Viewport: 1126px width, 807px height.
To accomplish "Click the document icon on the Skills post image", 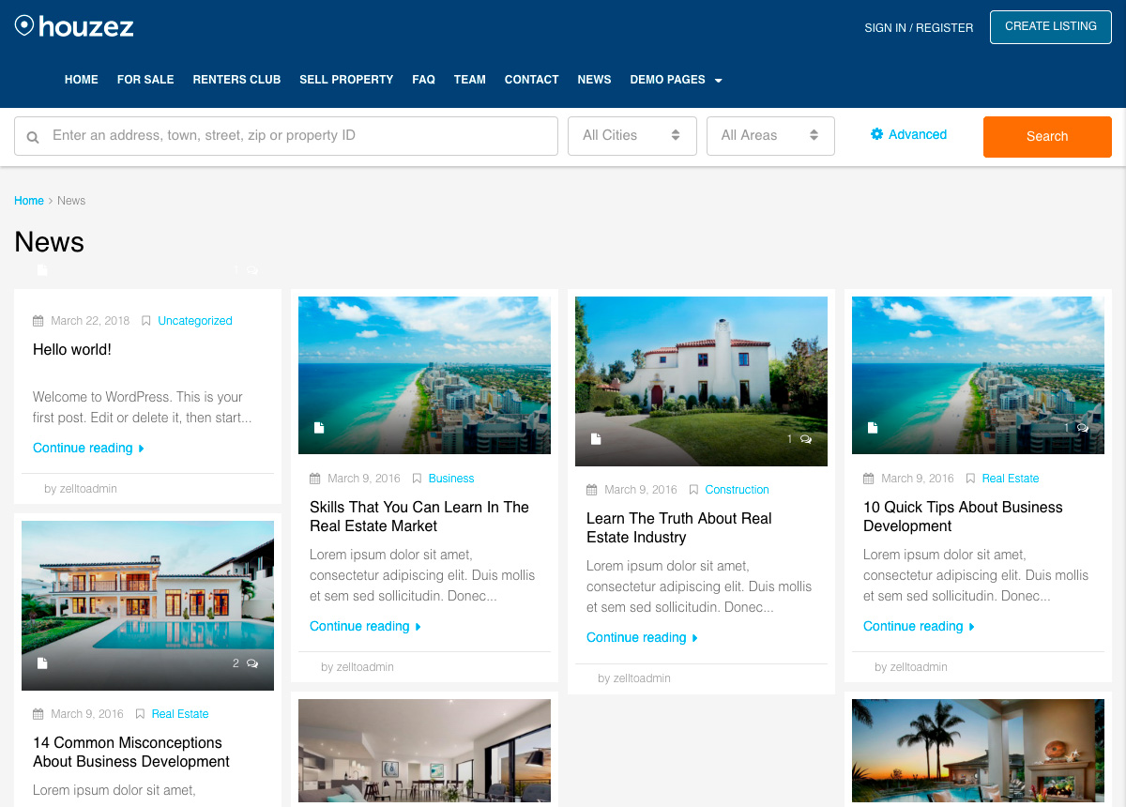I will [319, 428].
